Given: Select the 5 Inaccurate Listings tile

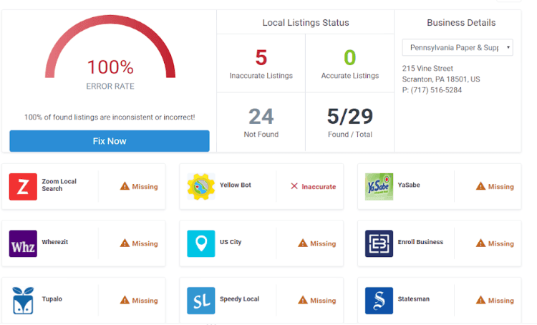Looking at the screenshot, I should pos(261,63).
